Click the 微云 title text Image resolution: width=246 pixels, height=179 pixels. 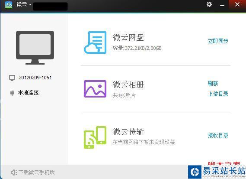coord(22,4)
